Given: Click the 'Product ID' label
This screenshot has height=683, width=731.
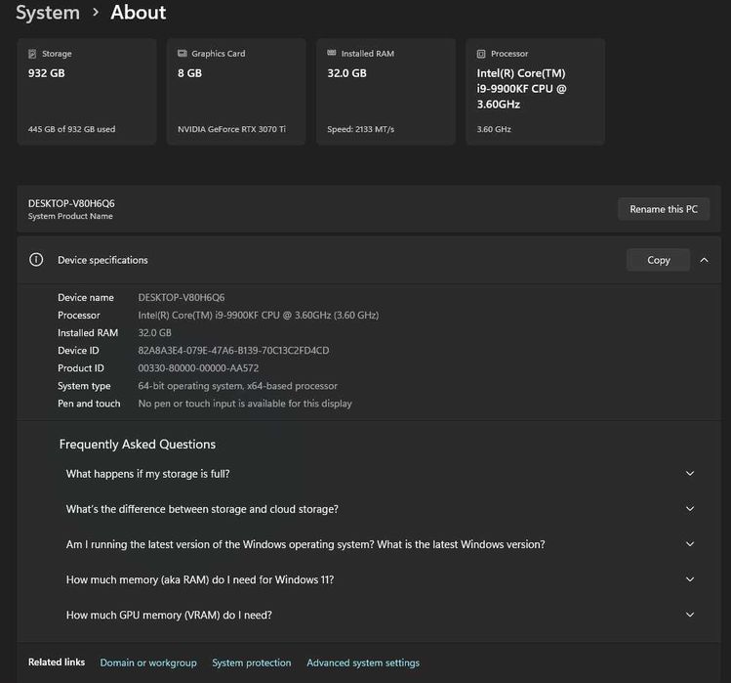Looking at the screenshot, I should (x=81, y=368).
